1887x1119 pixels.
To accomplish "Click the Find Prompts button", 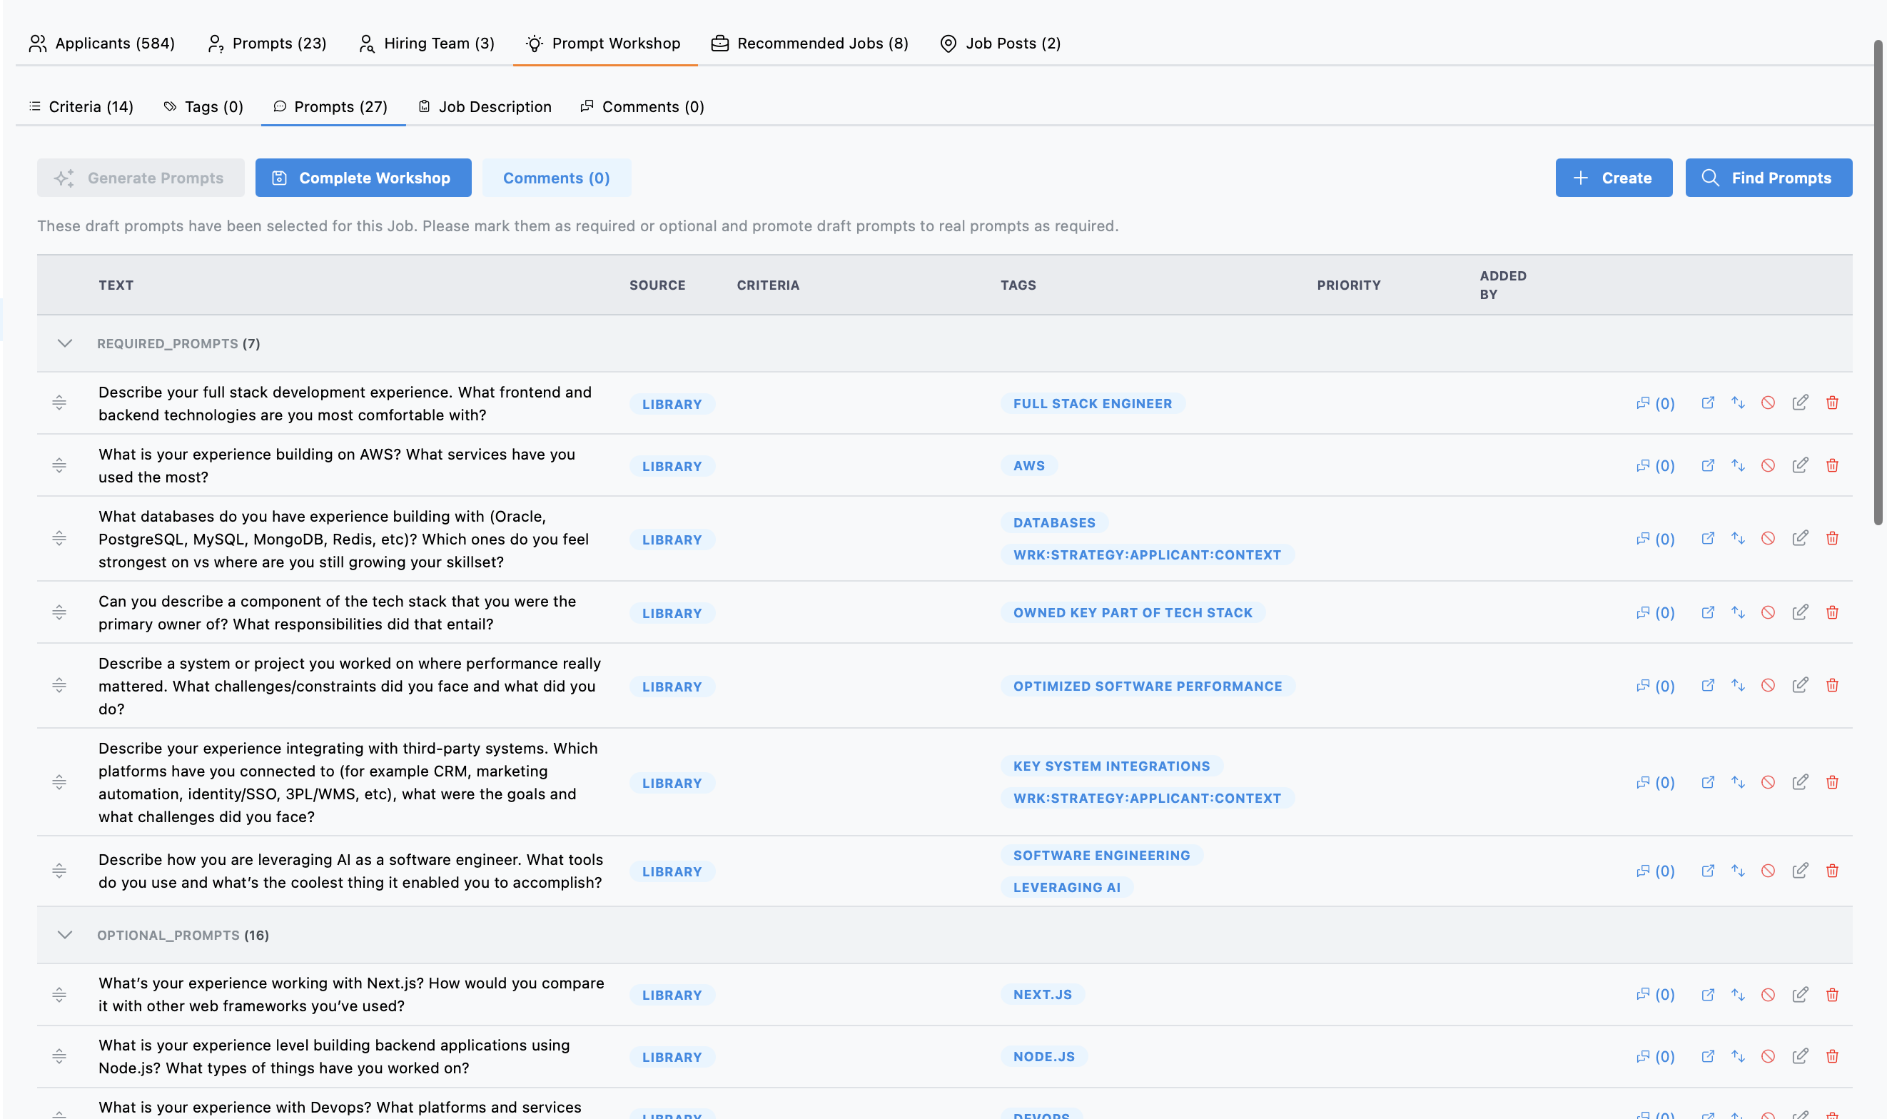I will pos(1768,178).
